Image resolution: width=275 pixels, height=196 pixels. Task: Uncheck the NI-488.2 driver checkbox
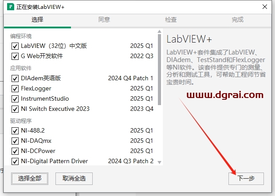click(x=15, y=131)
